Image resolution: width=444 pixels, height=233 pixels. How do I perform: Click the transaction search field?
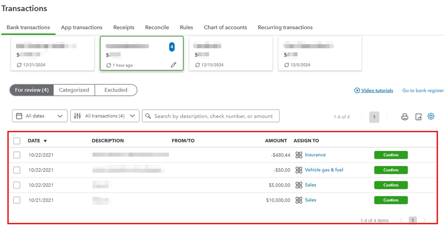[x=213, y=116]
